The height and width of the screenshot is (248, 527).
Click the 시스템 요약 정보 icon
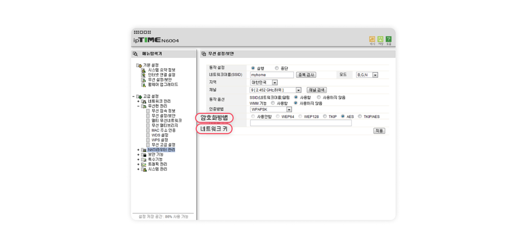[143, 70]
